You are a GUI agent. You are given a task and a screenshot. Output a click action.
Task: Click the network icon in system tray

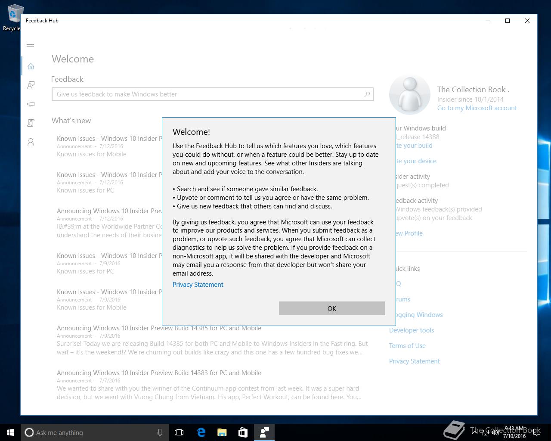click(485, 432)
